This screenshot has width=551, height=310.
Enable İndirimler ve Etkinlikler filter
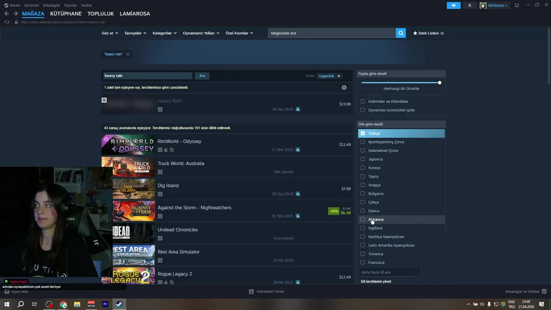[x=363, y=102]
